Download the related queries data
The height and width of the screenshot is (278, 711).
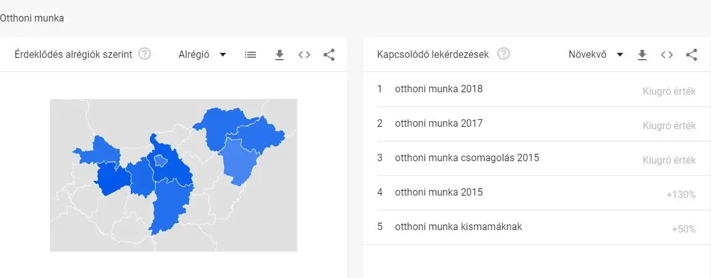pyautogui.click(x=642, y=55)
